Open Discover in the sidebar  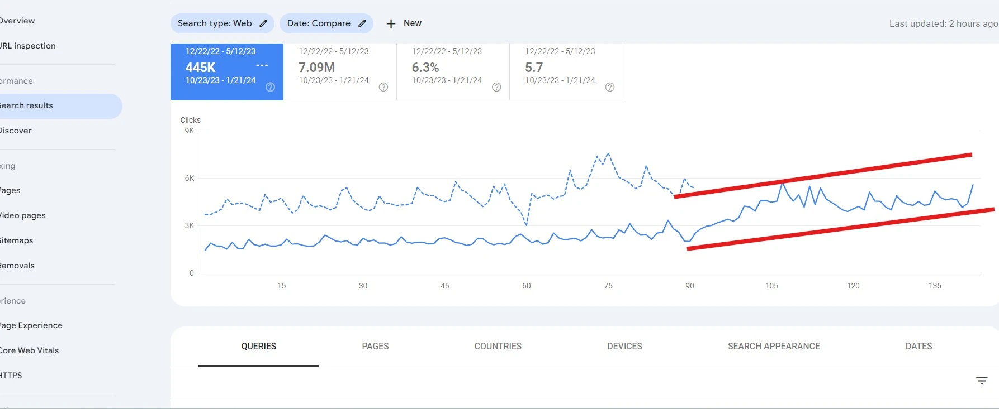16,131
